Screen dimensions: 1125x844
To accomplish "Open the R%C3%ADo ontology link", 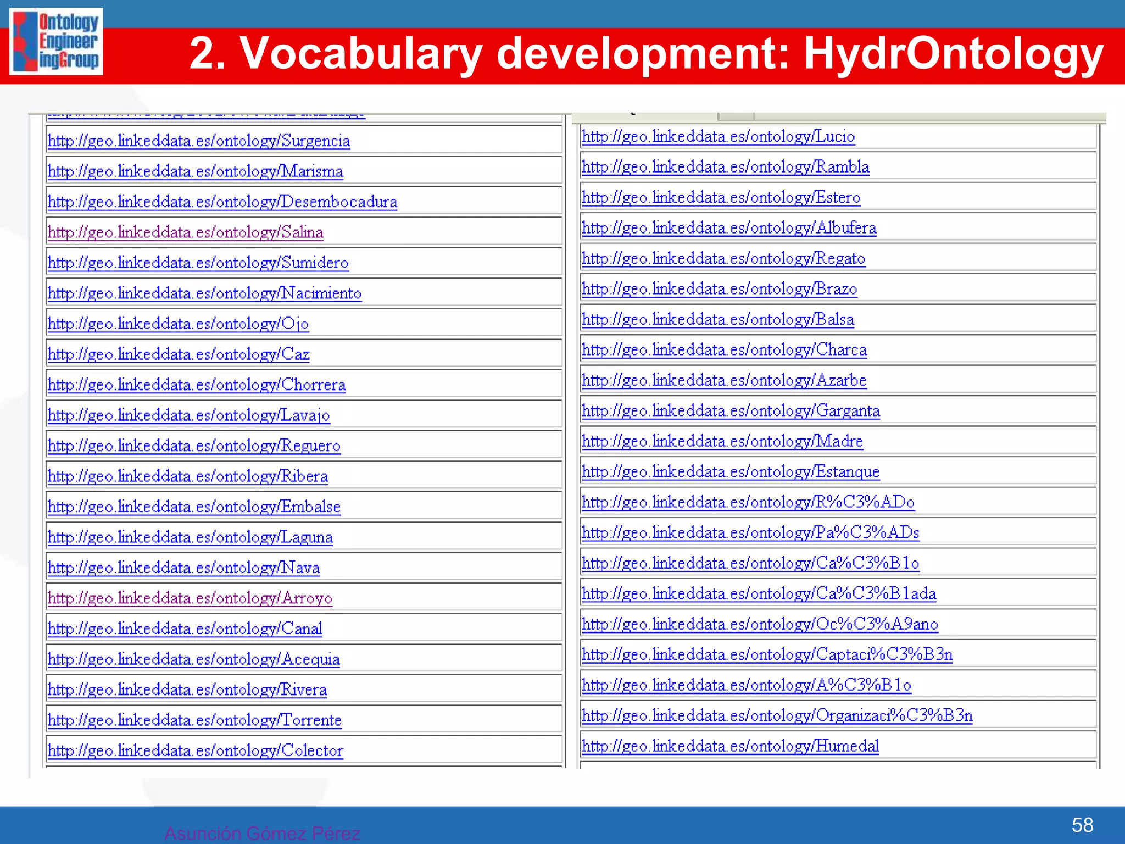I will (748, 502).
